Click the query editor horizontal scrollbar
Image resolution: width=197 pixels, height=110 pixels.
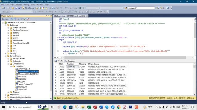click(125, 57)
